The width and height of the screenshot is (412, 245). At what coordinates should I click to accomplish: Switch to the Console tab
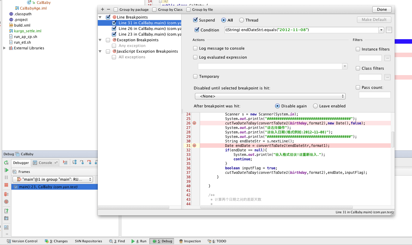[45, 163]
